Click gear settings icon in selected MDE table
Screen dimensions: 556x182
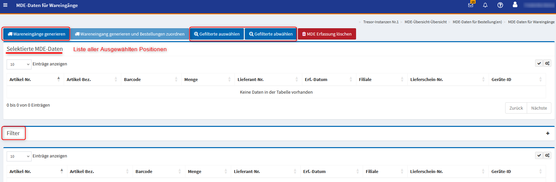pyautogui.click(x=547, y=63)
